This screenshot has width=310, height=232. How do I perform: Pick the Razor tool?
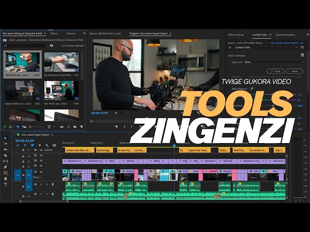click(x=5, y=156)
